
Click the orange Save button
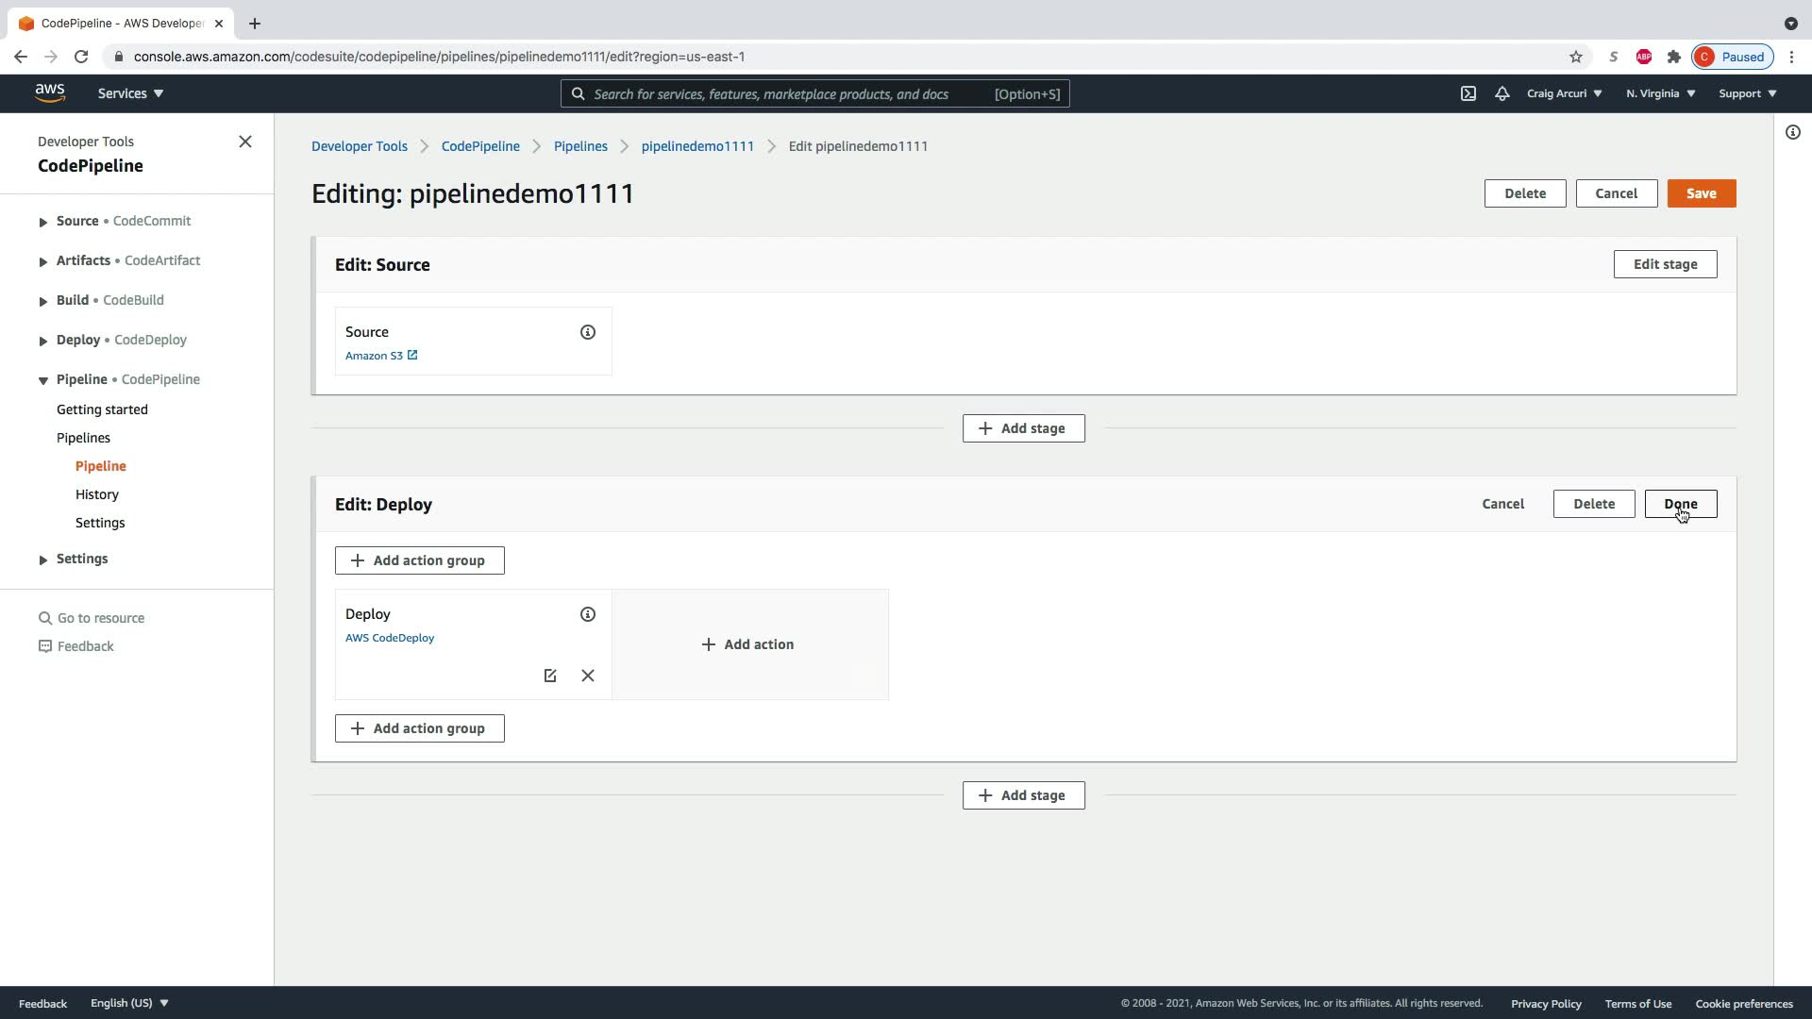click(x=1701, y=193)
